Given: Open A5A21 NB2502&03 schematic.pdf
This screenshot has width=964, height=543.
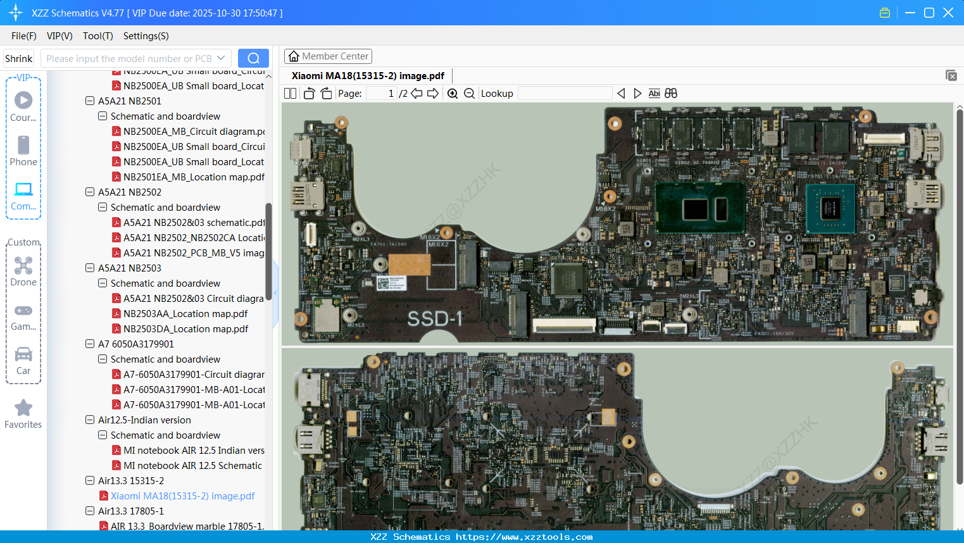Looking at the screenshot, I should pyautogui.click(x=194, y=223).
